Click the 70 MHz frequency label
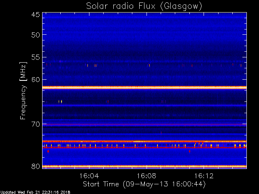The width and height of the screenshot is (259, 194). (36, 124)
